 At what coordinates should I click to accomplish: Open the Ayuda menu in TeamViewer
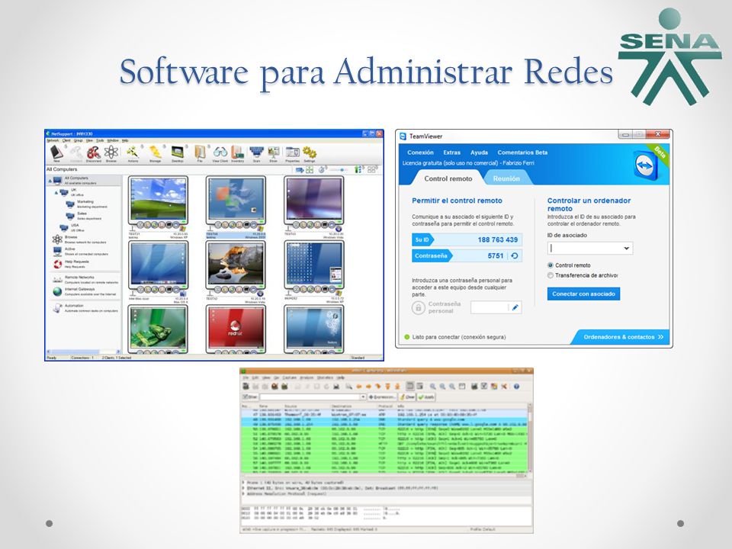[479, 152]
